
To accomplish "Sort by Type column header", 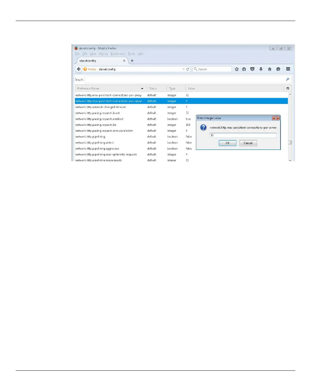I will click(x=176, y=89).
